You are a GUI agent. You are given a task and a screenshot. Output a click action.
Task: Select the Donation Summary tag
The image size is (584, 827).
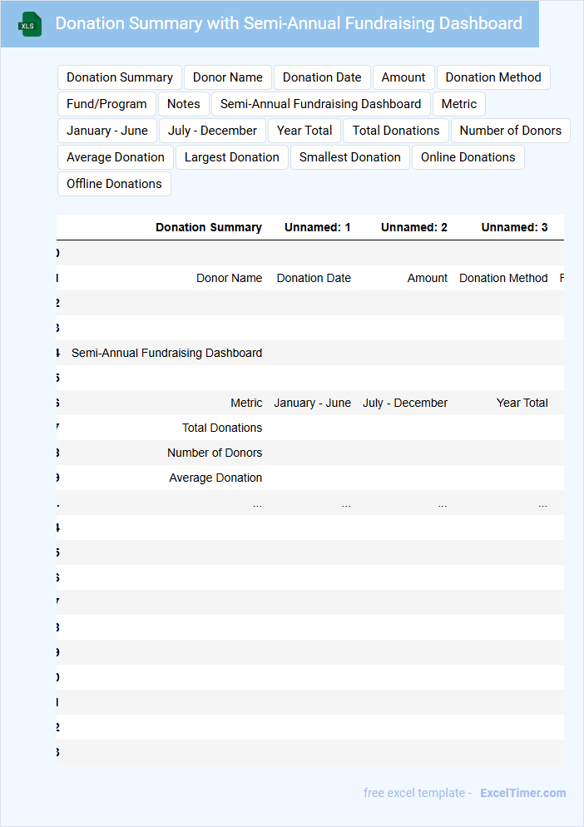tap(120, 77)
